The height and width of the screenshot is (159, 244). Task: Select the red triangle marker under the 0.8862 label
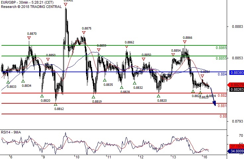click(x=126, y=47)
